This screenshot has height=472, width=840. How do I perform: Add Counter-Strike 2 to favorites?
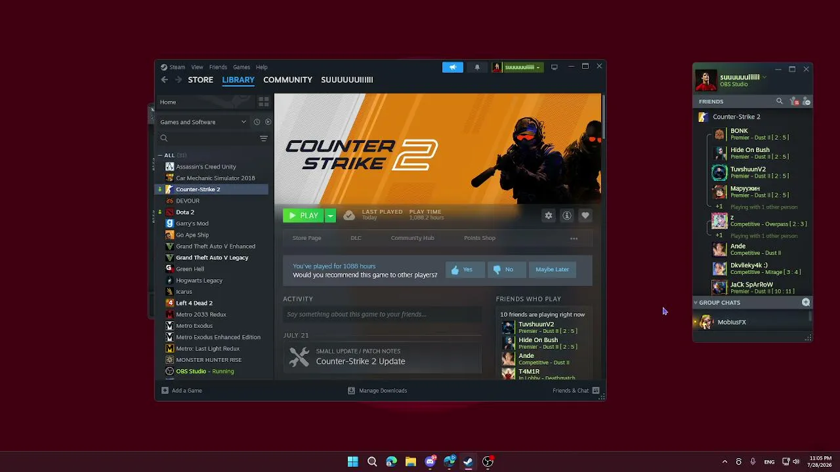point(585,216)
